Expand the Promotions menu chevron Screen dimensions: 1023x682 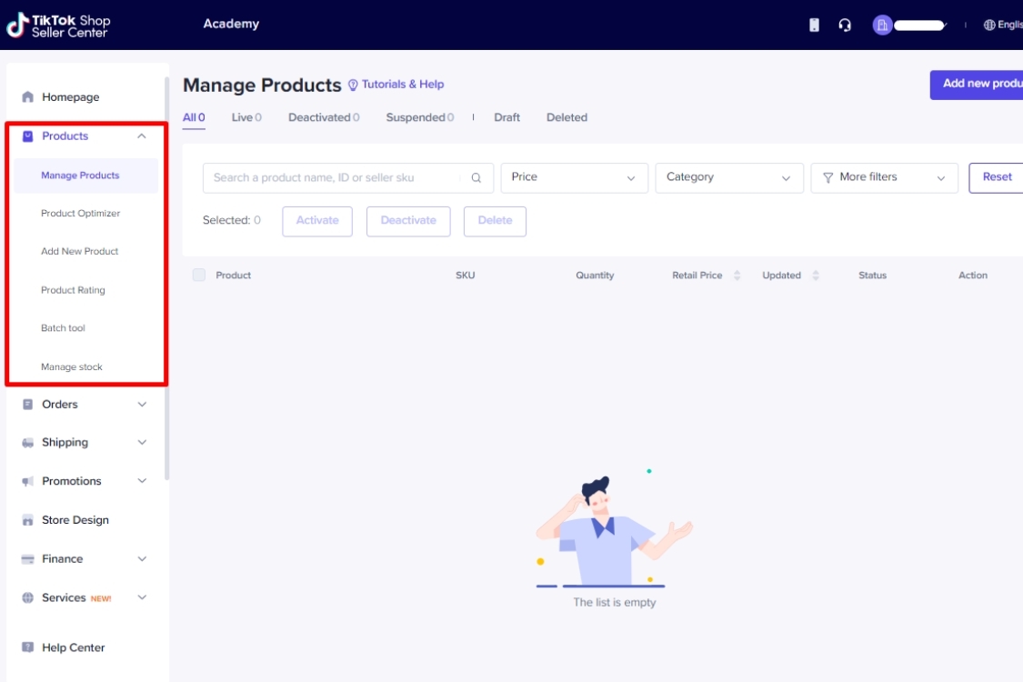click(x=142, y=481)
